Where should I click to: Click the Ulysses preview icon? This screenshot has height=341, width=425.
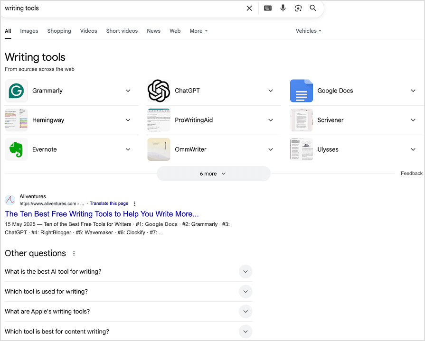pos(301,149)
